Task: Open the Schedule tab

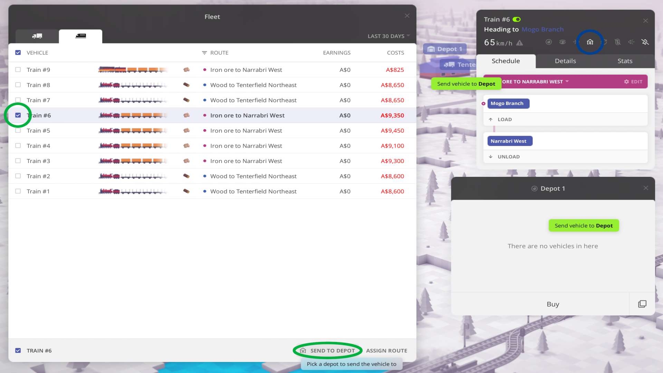Action: [x=506, y=61]
